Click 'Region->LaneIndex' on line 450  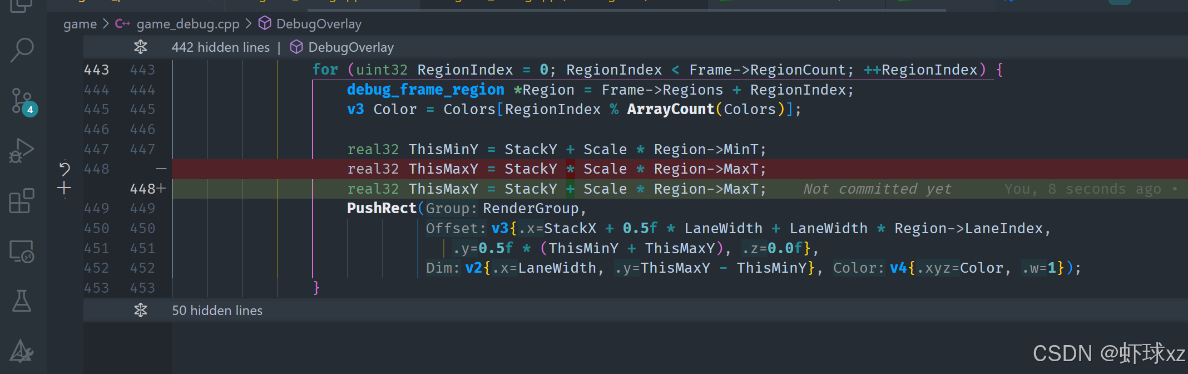(x=968, y=228)
